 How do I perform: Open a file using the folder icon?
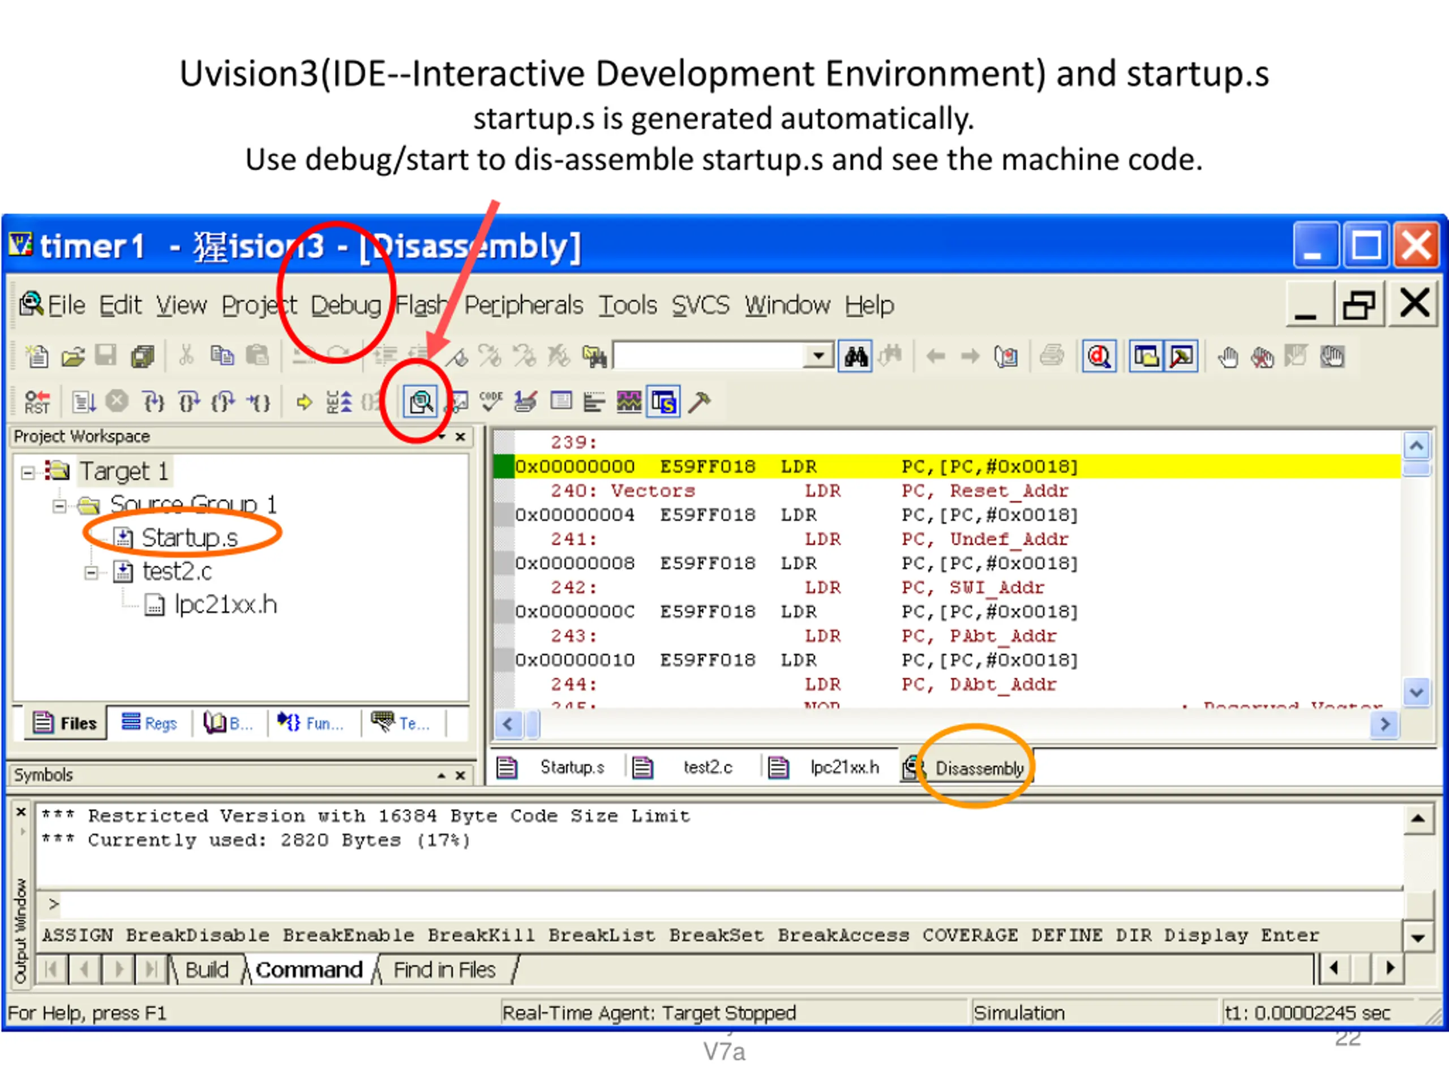pos(72,357)
